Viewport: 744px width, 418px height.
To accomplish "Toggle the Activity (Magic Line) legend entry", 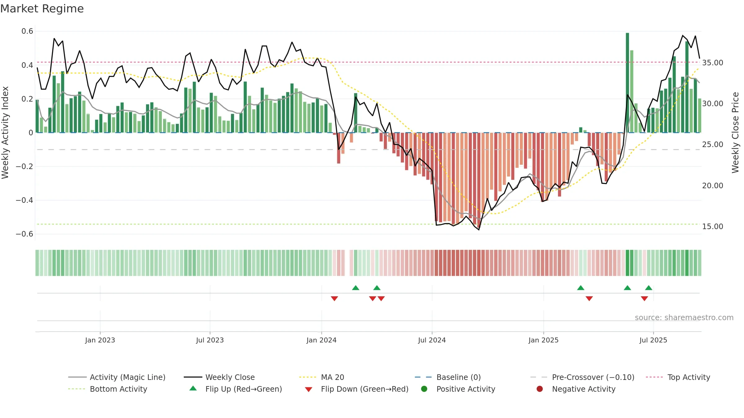I will coord(117,377).
